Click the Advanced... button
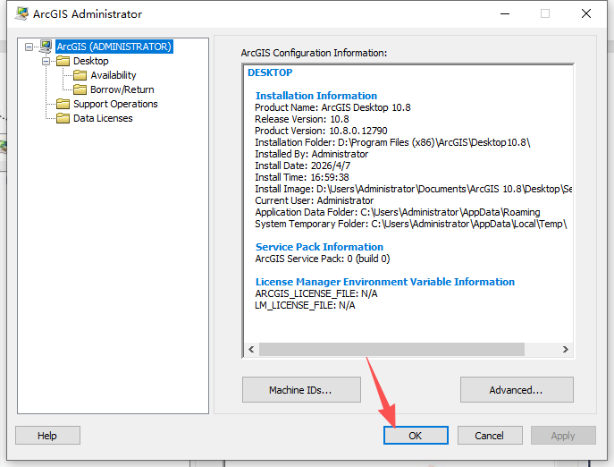Image resolution: width=614 pixels, height=467 pixels. click(516, 390)
